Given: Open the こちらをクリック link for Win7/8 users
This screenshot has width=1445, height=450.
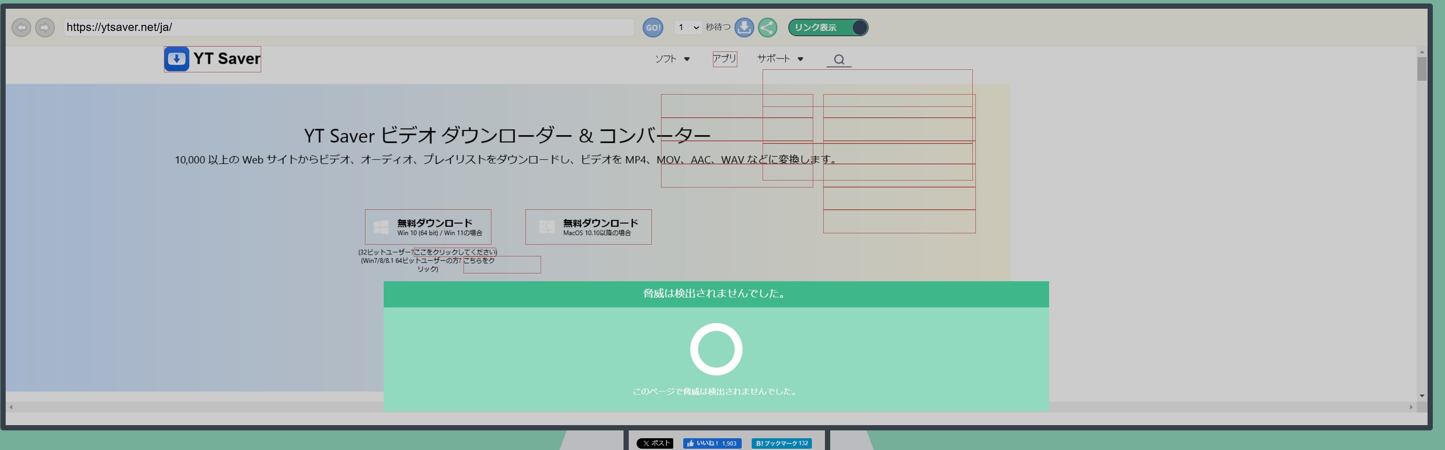Looking at the screenshot, I should point(479,260).
